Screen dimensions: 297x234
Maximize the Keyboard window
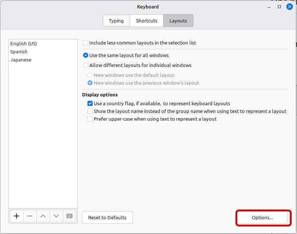pos(279,7)
